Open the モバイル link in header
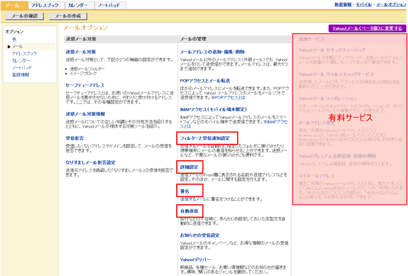408x276 pixels. (364, 4)
